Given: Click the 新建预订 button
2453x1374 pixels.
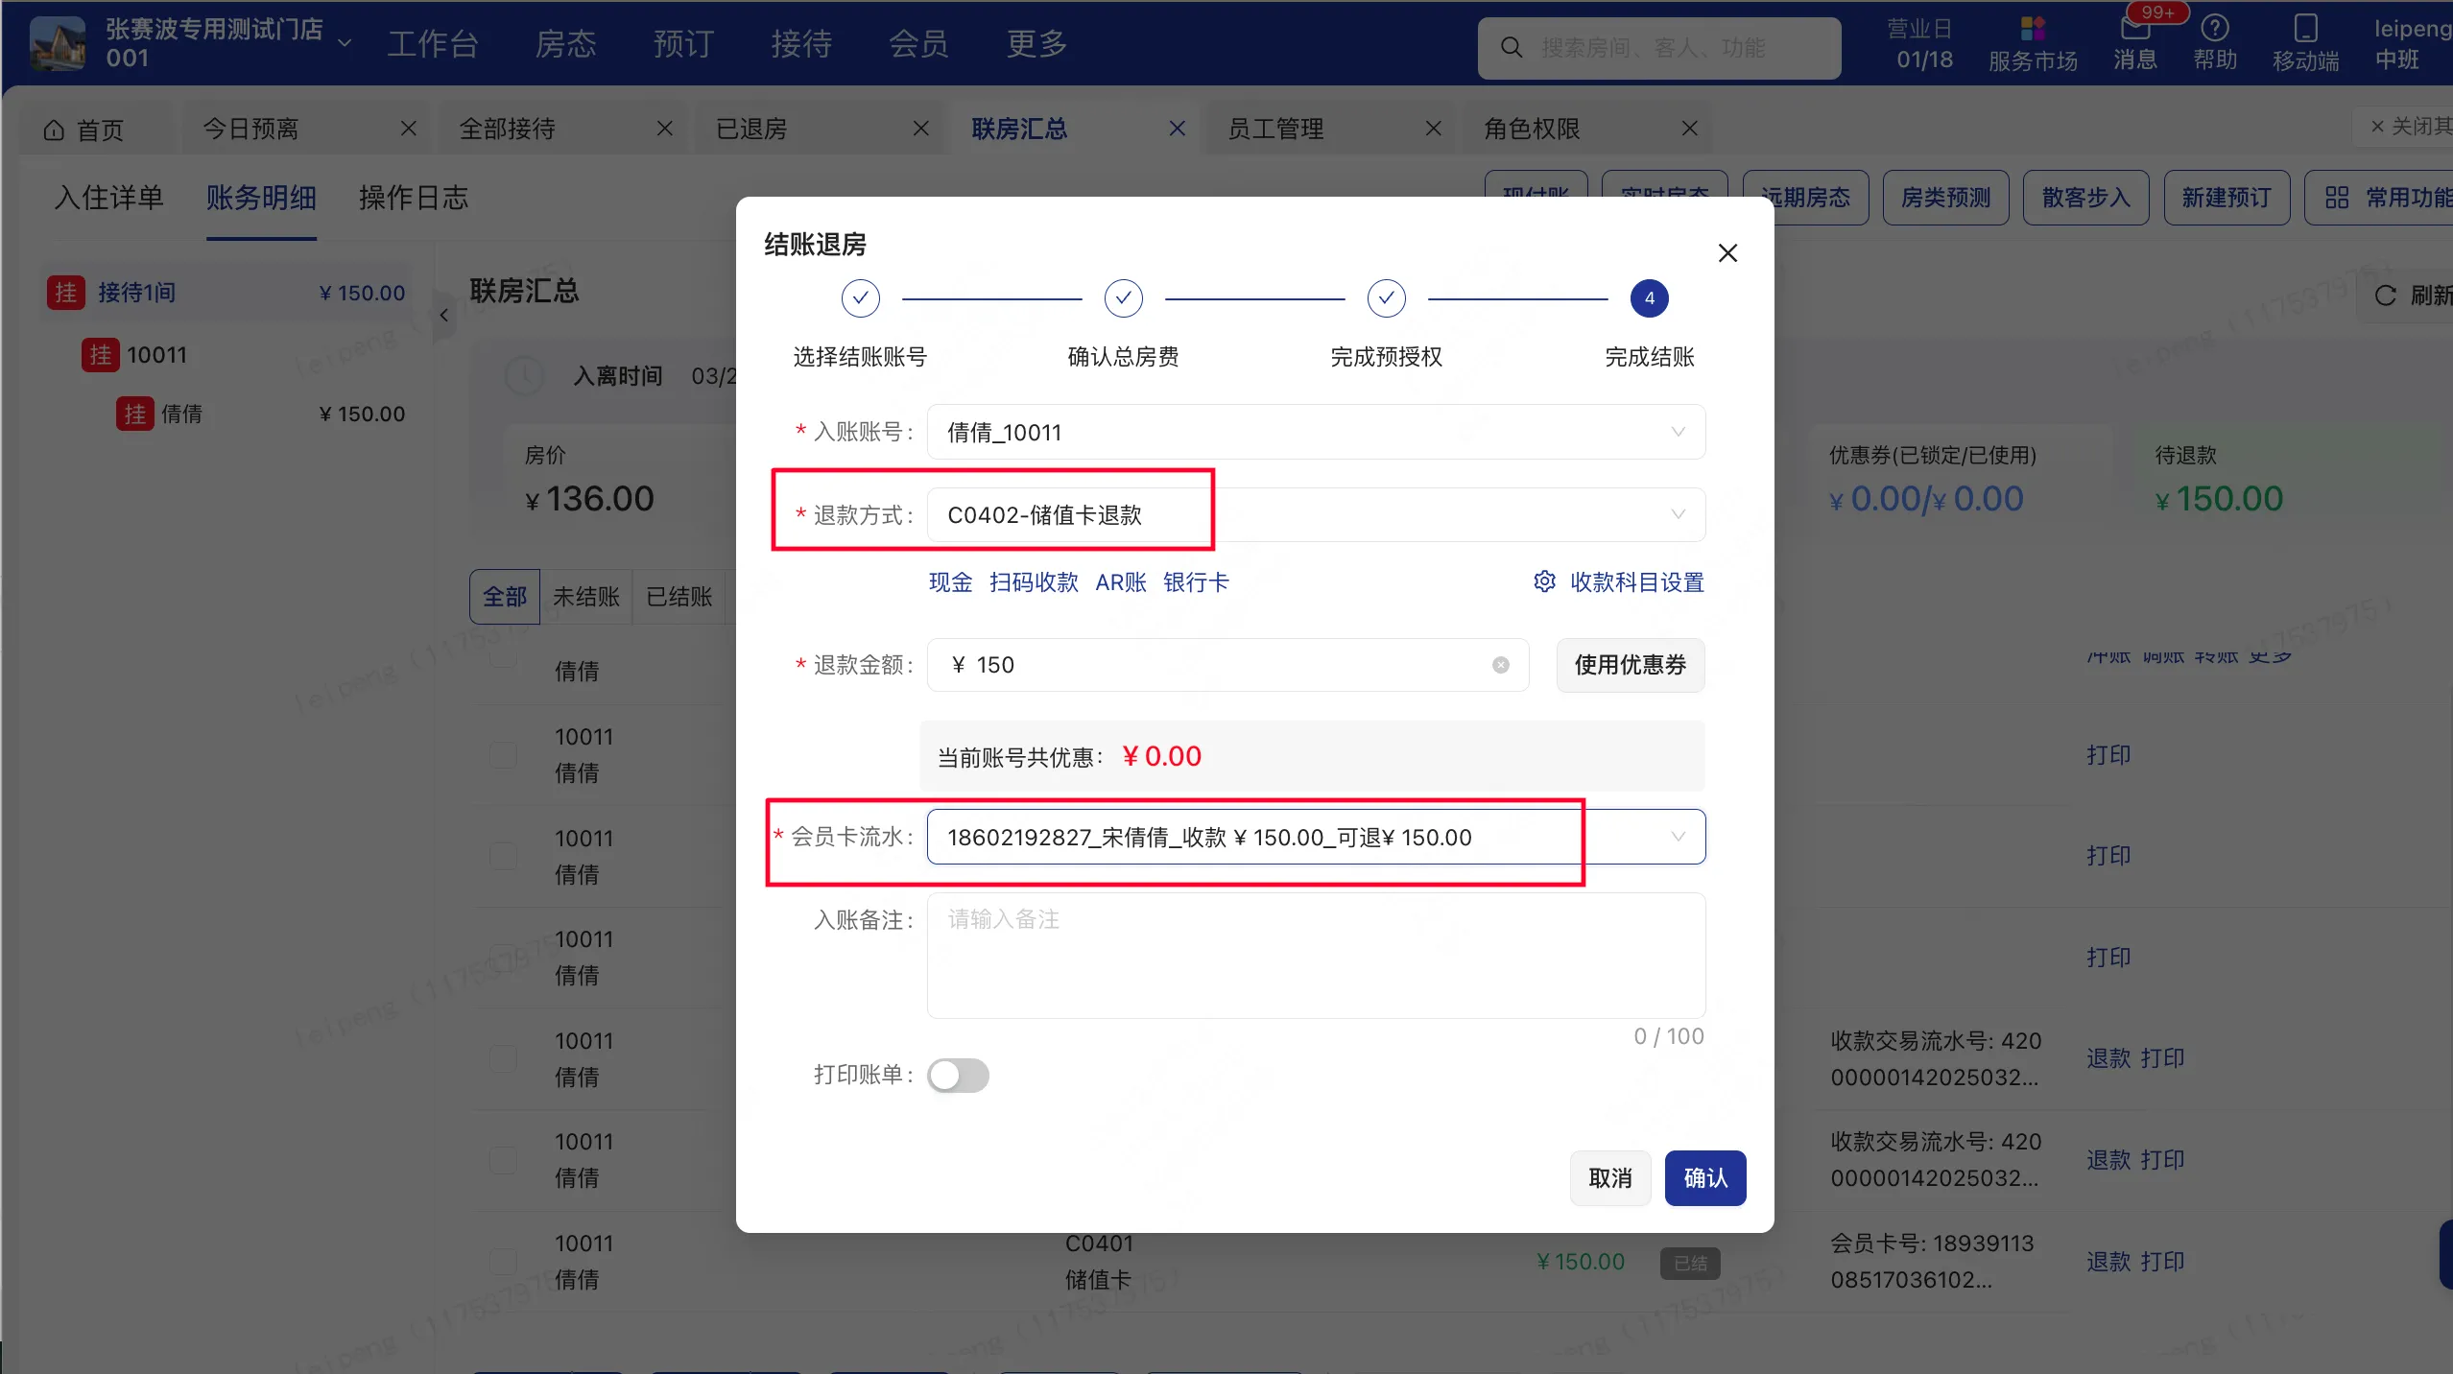Looking at the screenshot, I should click(x=2227, y=198).
